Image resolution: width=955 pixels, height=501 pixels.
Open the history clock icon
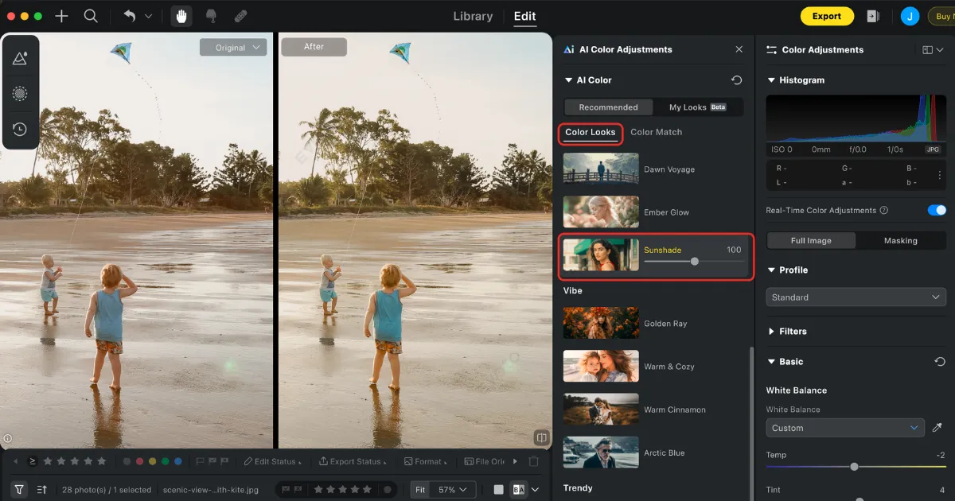click(x=20, y=129)
